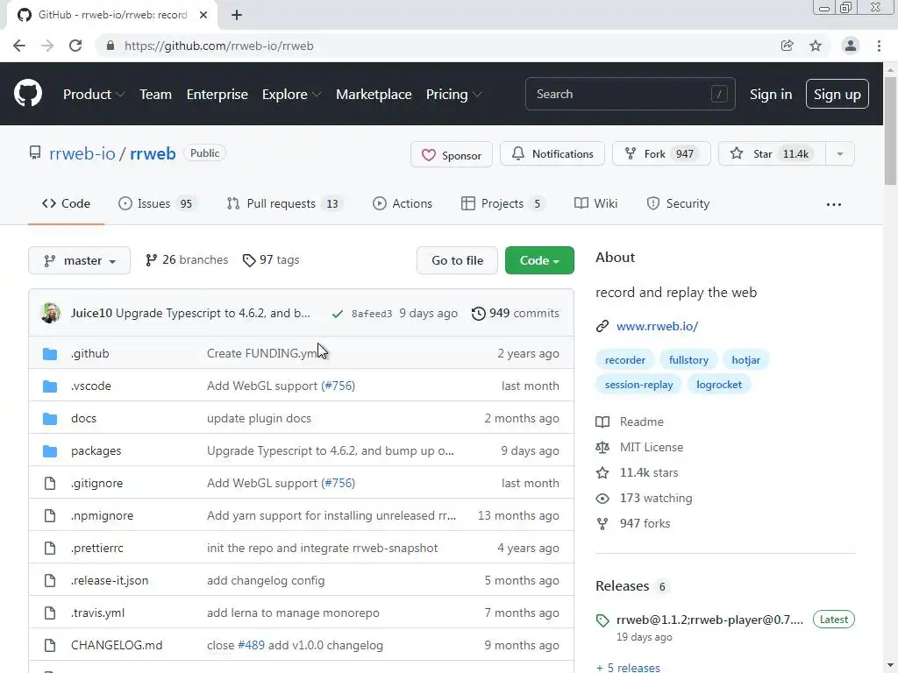Focus the GitHub search field
The height and width of the screenshot is (673, 898).
point(630,94)
